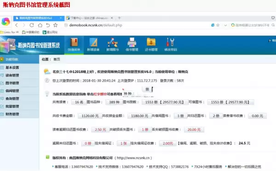Viewport: 276px width, 171px height.
Task: Open 财务管理 in the sidebar
Action: tap(19, 114)
